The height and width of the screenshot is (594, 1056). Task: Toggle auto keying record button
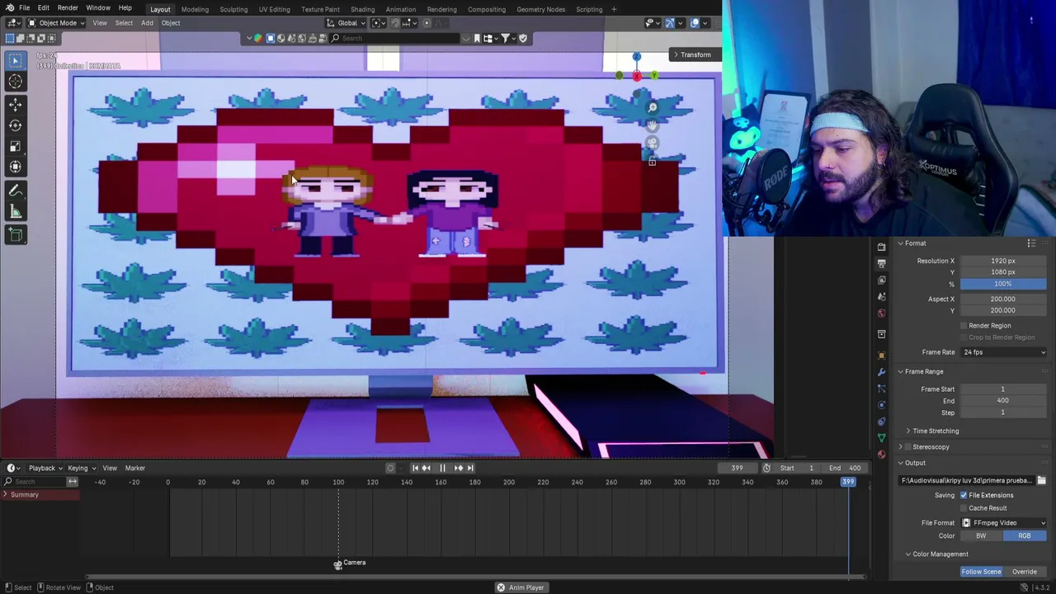click(x=390, y=468)
